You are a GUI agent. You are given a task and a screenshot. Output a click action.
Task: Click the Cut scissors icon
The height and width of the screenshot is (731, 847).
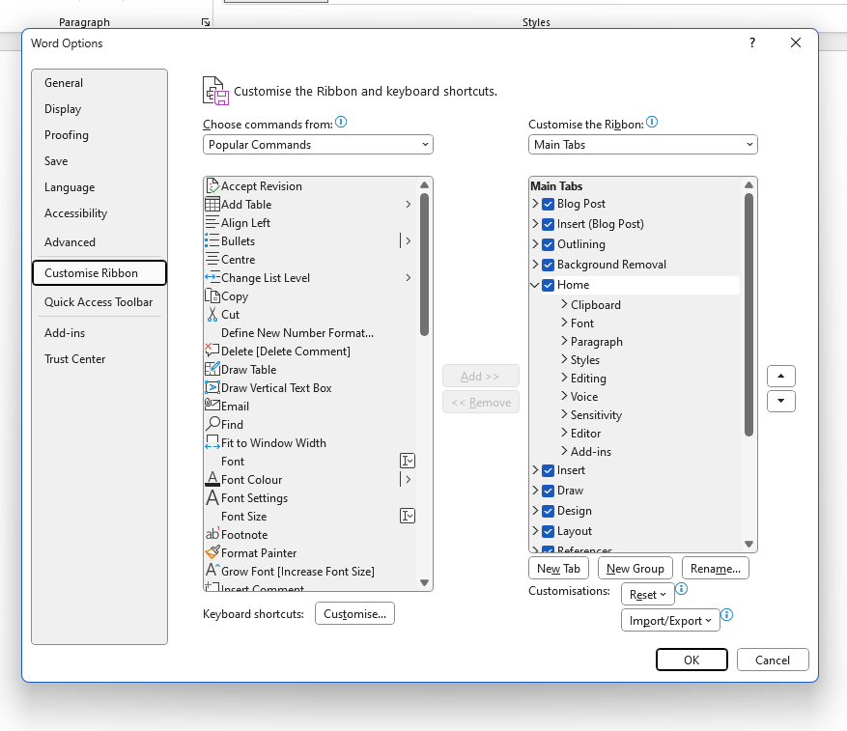[x=212, y=315]
